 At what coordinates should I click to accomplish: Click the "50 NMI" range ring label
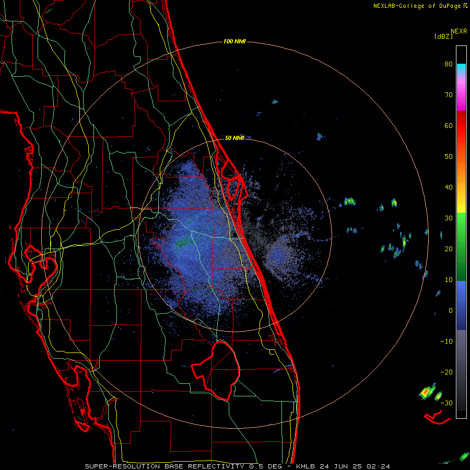(x=234, y=138)
